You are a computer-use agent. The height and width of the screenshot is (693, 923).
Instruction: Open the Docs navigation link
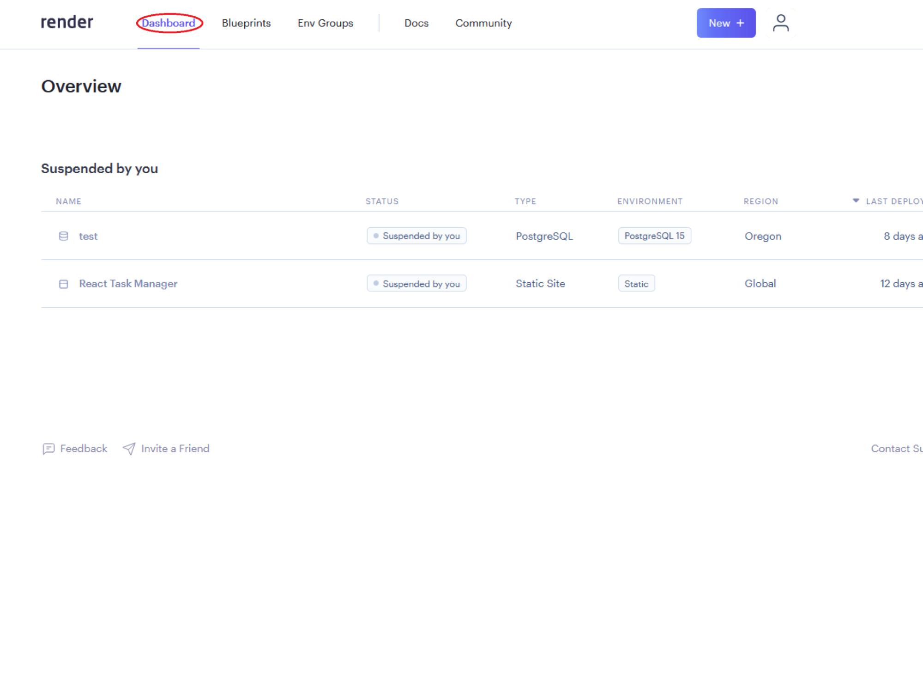[416, 23]
